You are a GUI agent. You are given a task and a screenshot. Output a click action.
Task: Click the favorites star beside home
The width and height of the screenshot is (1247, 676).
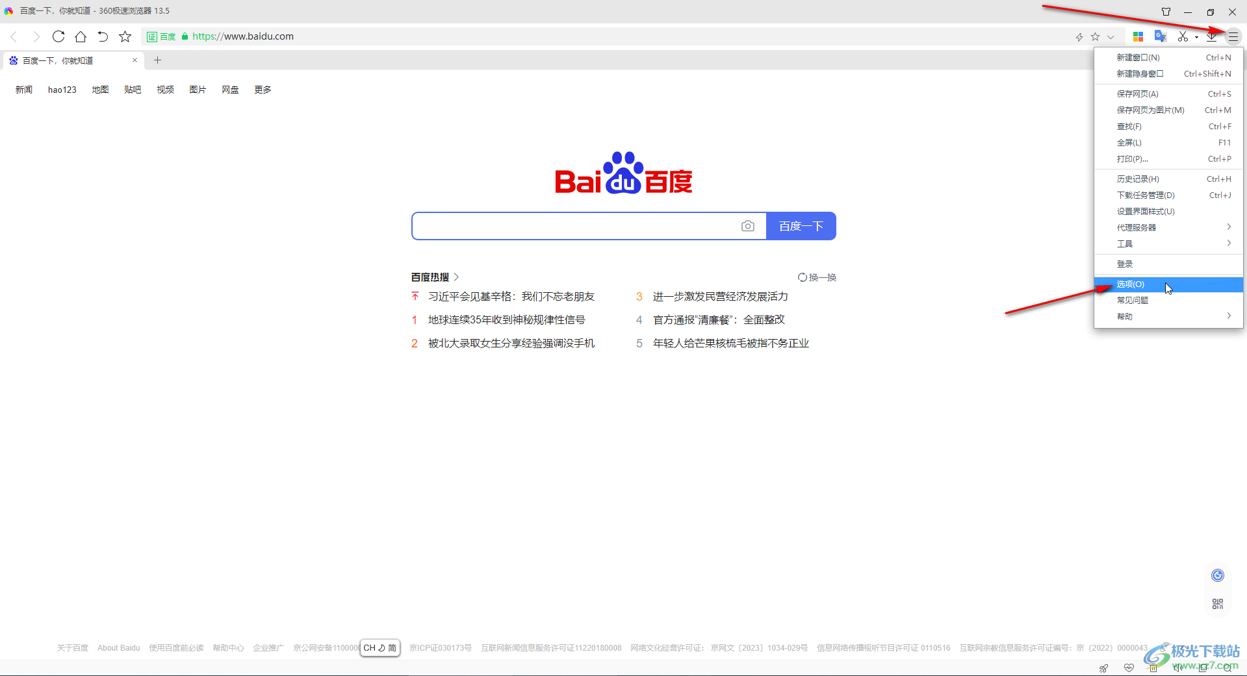pos(125,36)
